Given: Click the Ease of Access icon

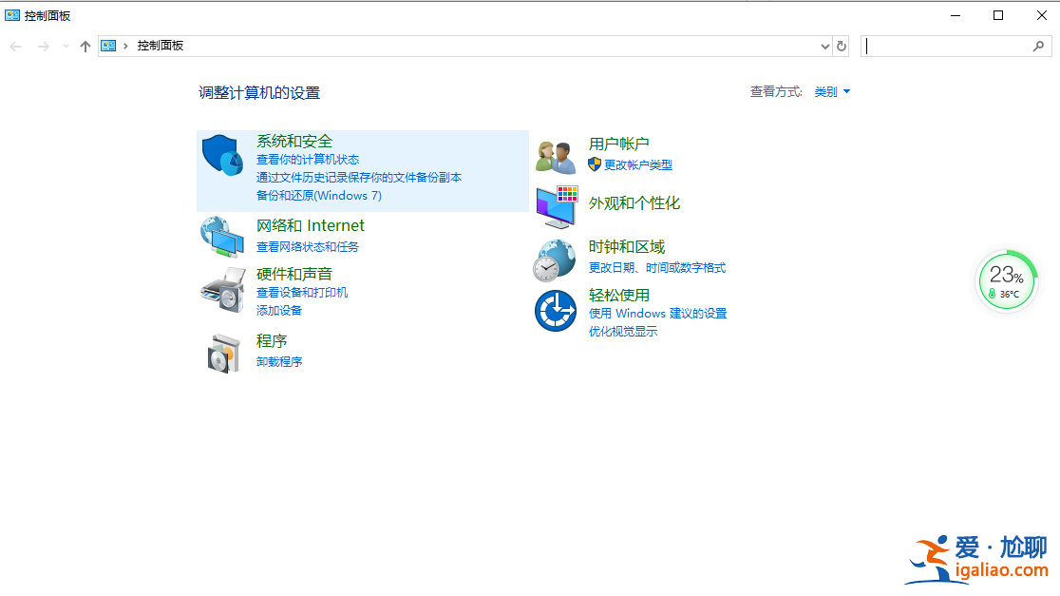Looking at the screenshot, I should (x=556, y=311).
